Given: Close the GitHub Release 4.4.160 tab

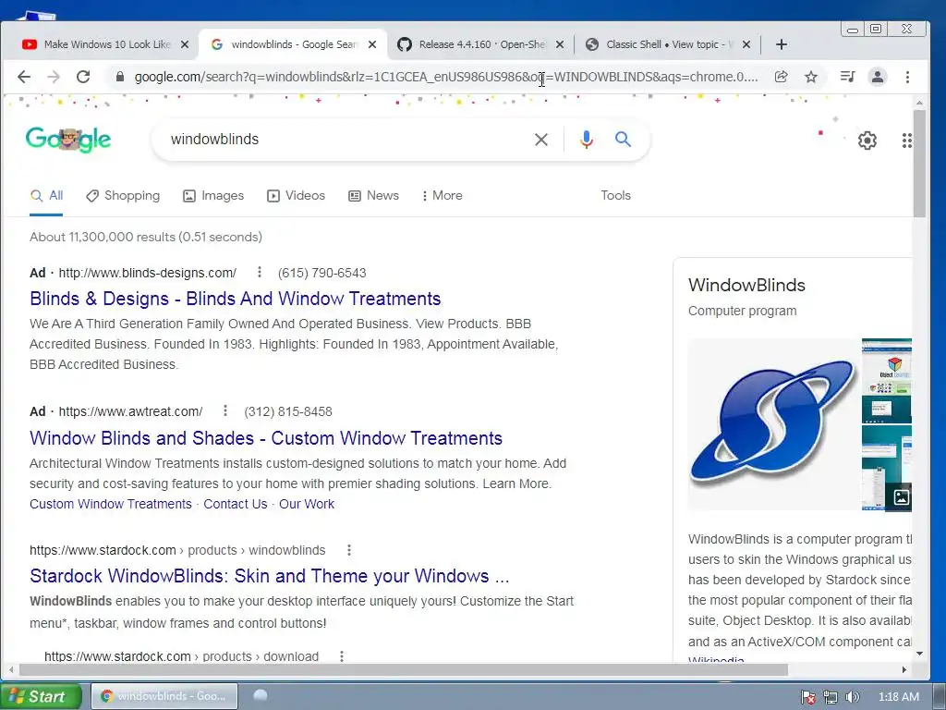Looking at the screenshot, I should (560, 44).
